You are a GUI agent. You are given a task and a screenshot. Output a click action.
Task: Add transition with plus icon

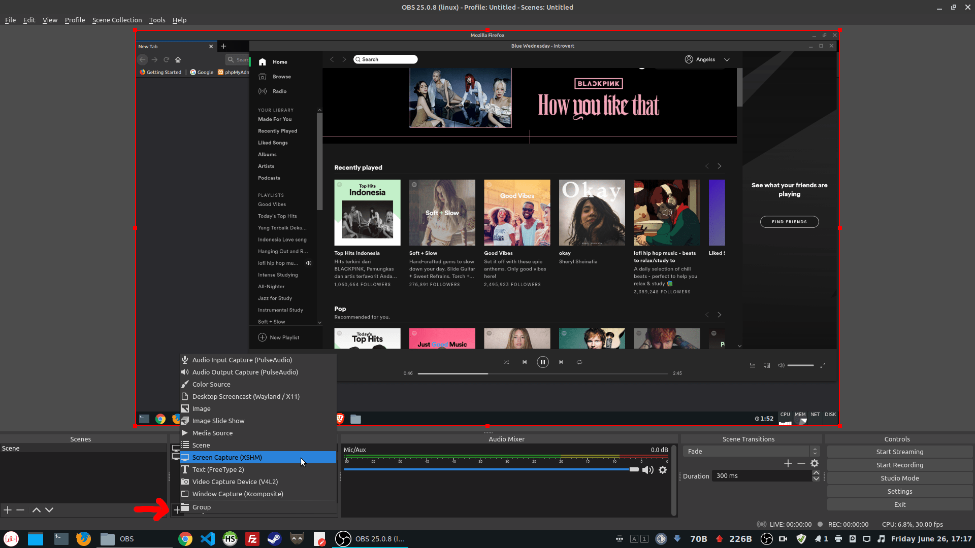788,463
